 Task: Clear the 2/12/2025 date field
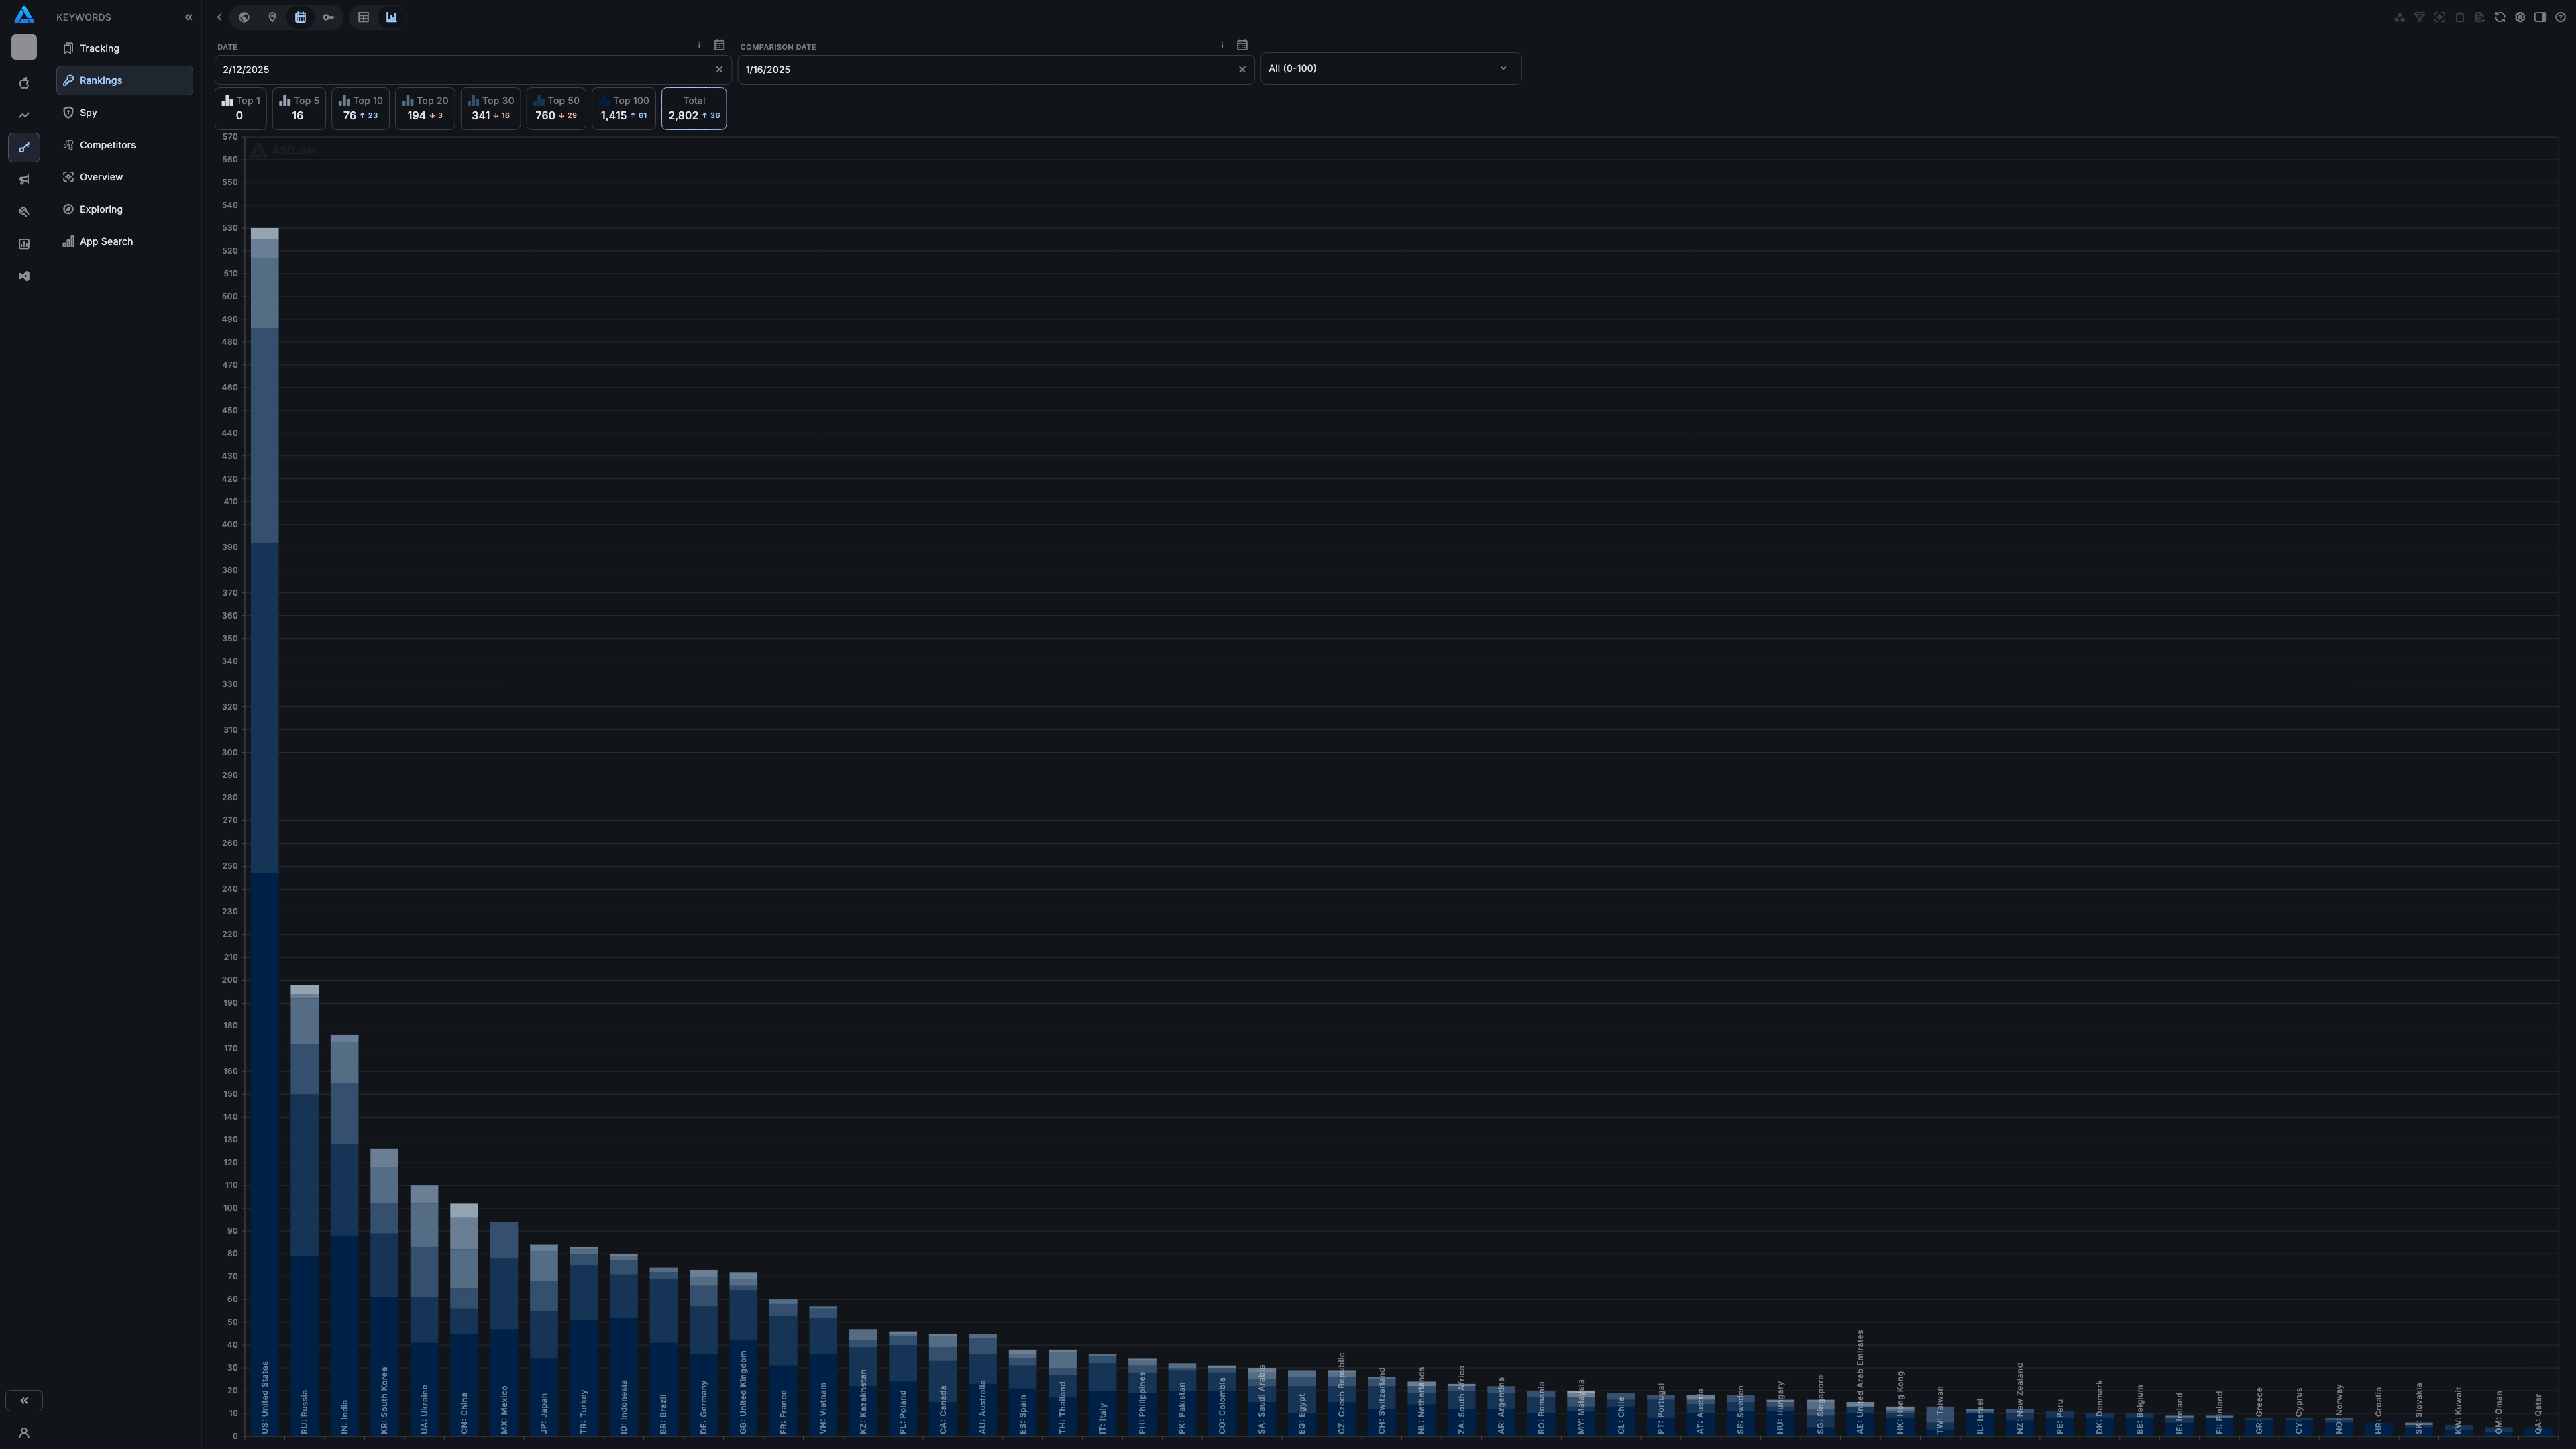pyautogui.click(x=720, y=70)
